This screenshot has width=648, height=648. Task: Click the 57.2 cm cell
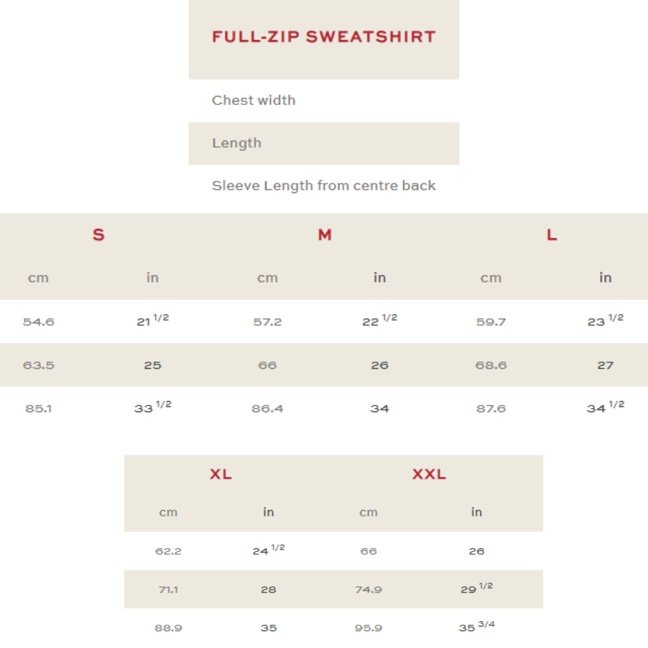[267, 322]
